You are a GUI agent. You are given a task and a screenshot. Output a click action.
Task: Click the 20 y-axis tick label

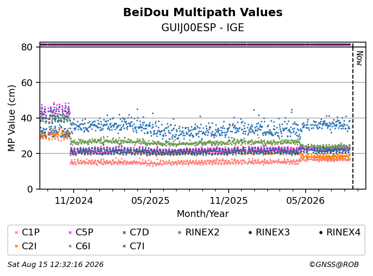pyautogui.click(x=27, y=154)
